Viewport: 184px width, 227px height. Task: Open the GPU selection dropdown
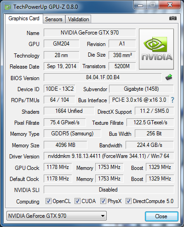coord(57,216)
